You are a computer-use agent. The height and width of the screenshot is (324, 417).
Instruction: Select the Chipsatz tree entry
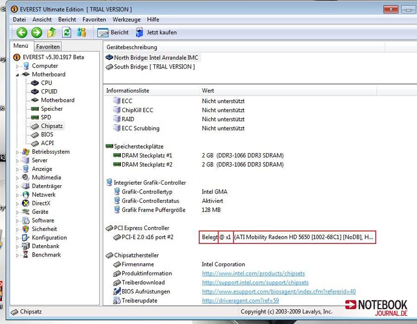(52, 126)
